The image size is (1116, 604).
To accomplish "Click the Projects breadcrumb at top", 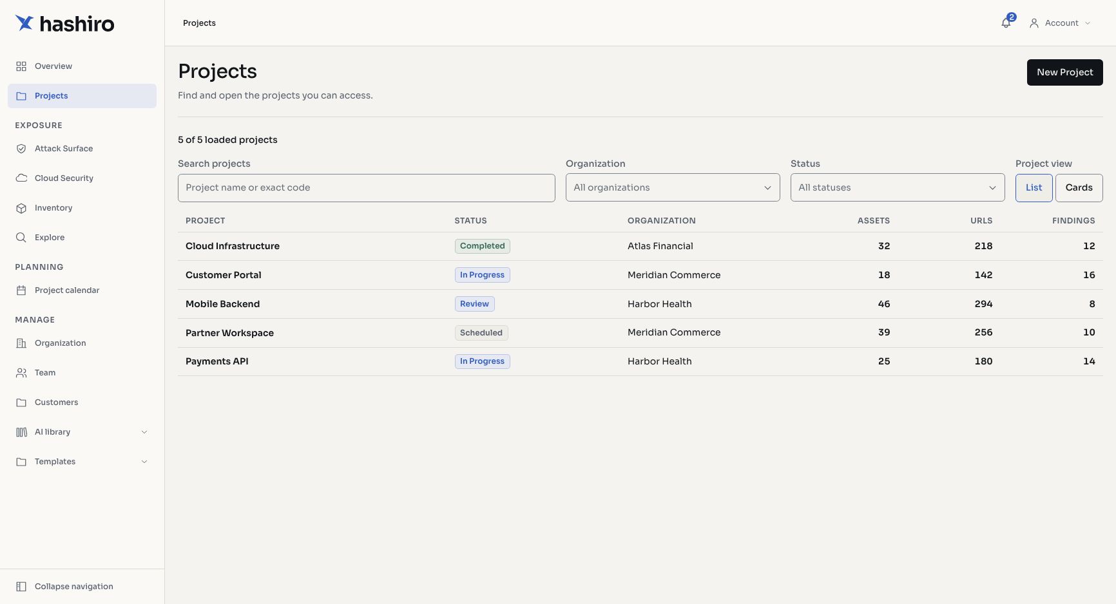I will [199, 23].
